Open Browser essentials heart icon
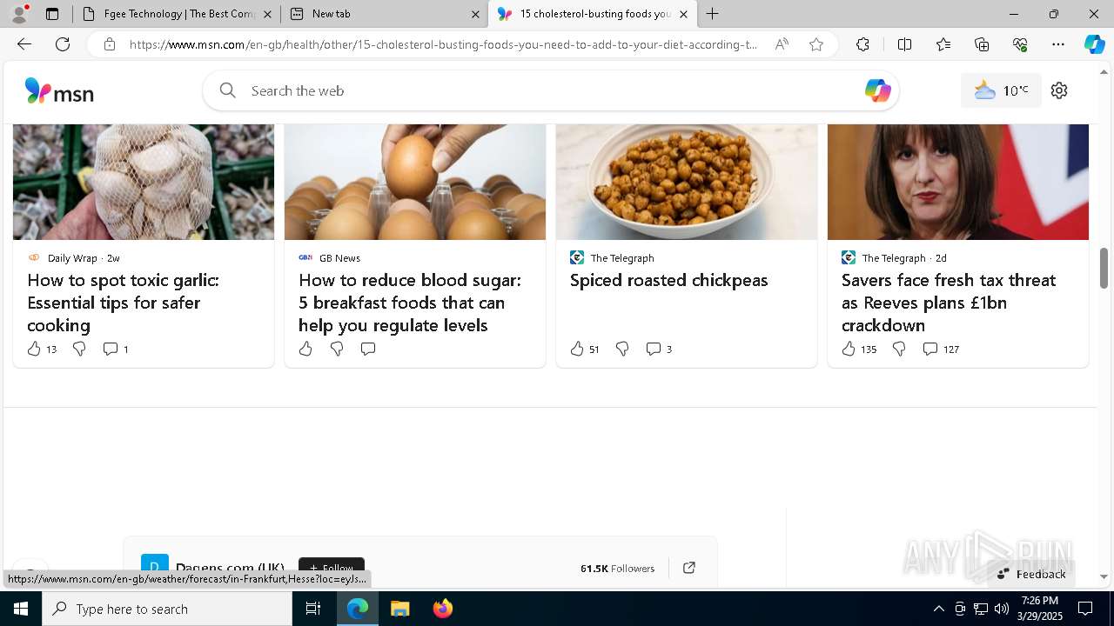 (1020, 44)
